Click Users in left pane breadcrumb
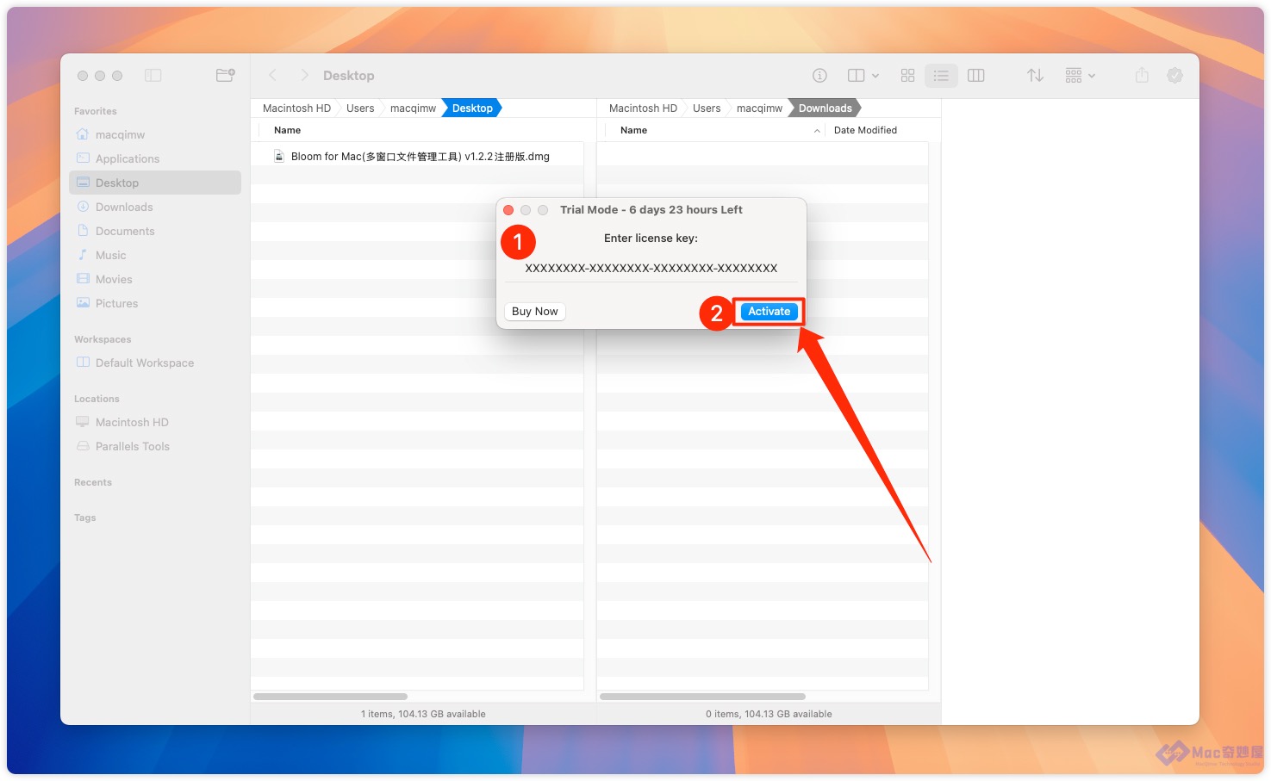The width and height of the screenshot is (1271, 781). (x=360, y=108)
